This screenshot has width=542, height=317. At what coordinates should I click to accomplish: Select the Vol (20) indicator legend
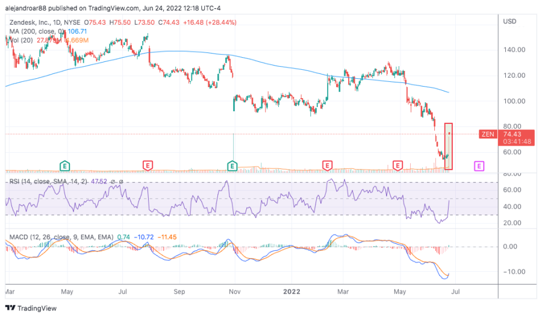[21, 40]
